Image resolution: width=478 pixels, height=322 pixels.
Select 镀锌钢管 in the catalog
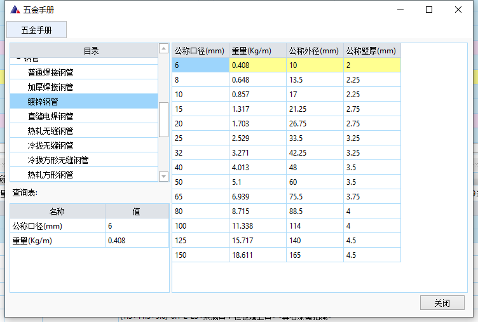click(84, 102)
